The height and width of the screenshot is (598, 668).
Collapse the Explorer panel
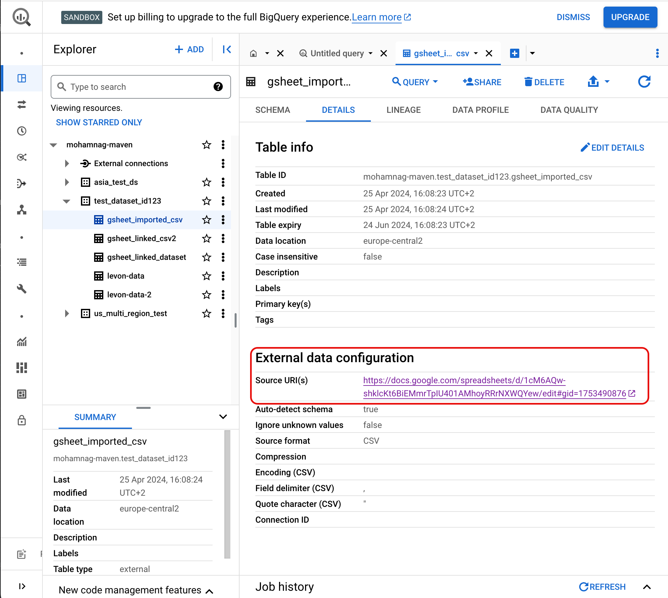(x=227, y=49)
